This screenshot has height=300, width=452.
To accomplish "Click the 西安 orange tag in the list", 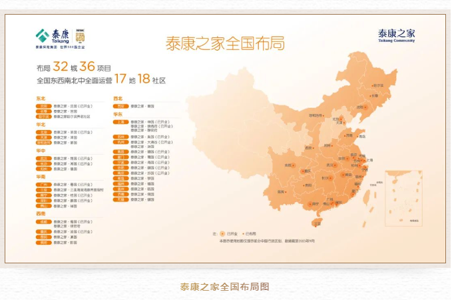I will (121, 106).
